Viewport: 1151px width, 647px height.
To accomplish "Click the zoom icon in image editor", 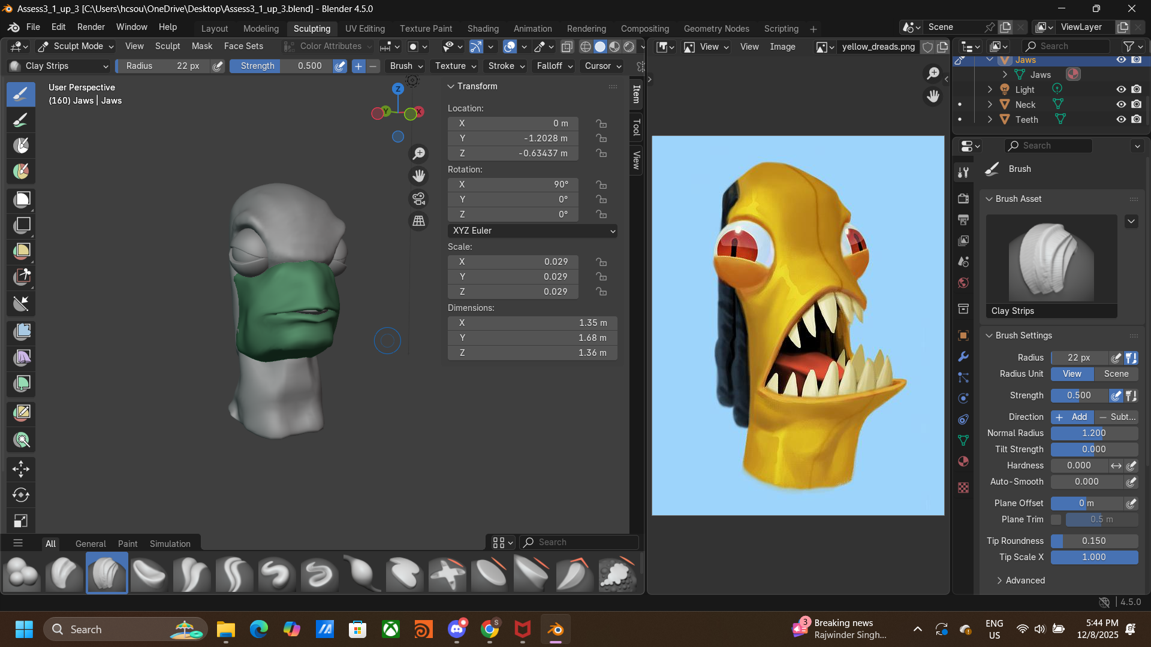I will 933,74.
